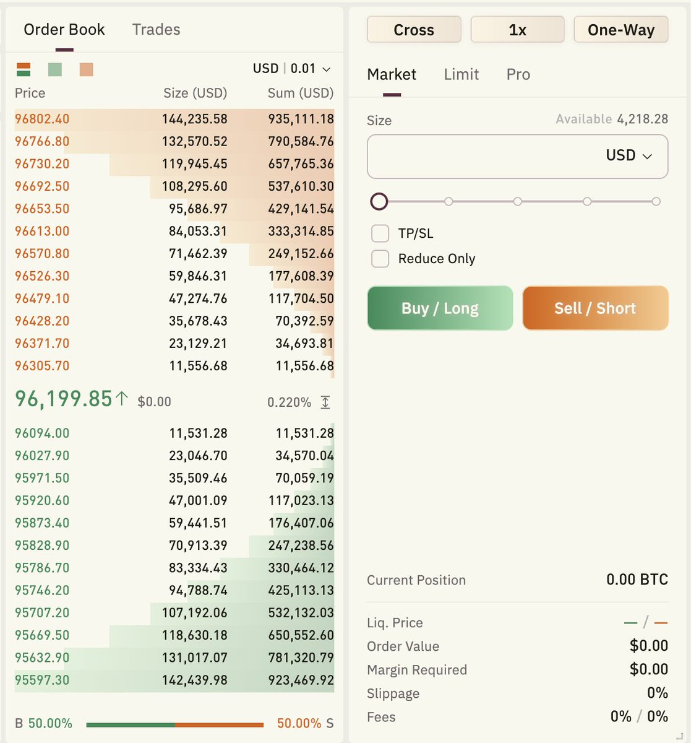Select bid price 96094.00
The height and width of the screenshot is (743, 691).
(x=42, y=433)
